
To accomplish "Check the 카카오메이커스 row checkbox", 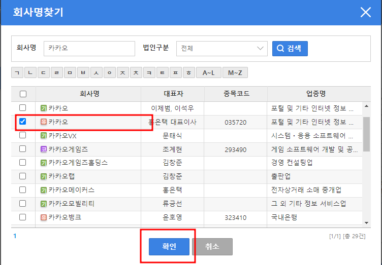I will point(23,190).
